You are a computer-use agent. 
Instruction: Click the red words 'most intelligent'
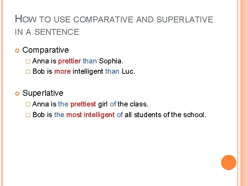tap(91, 115)
